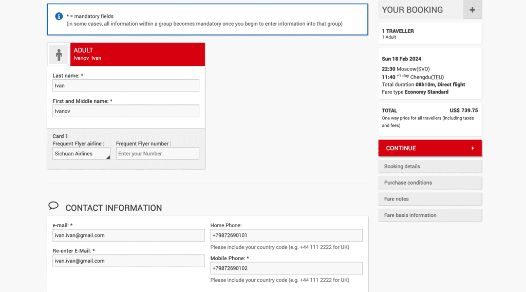Click the red ADULT passenger header
This screenshot has height=292, width=526.
coord(138,54)
